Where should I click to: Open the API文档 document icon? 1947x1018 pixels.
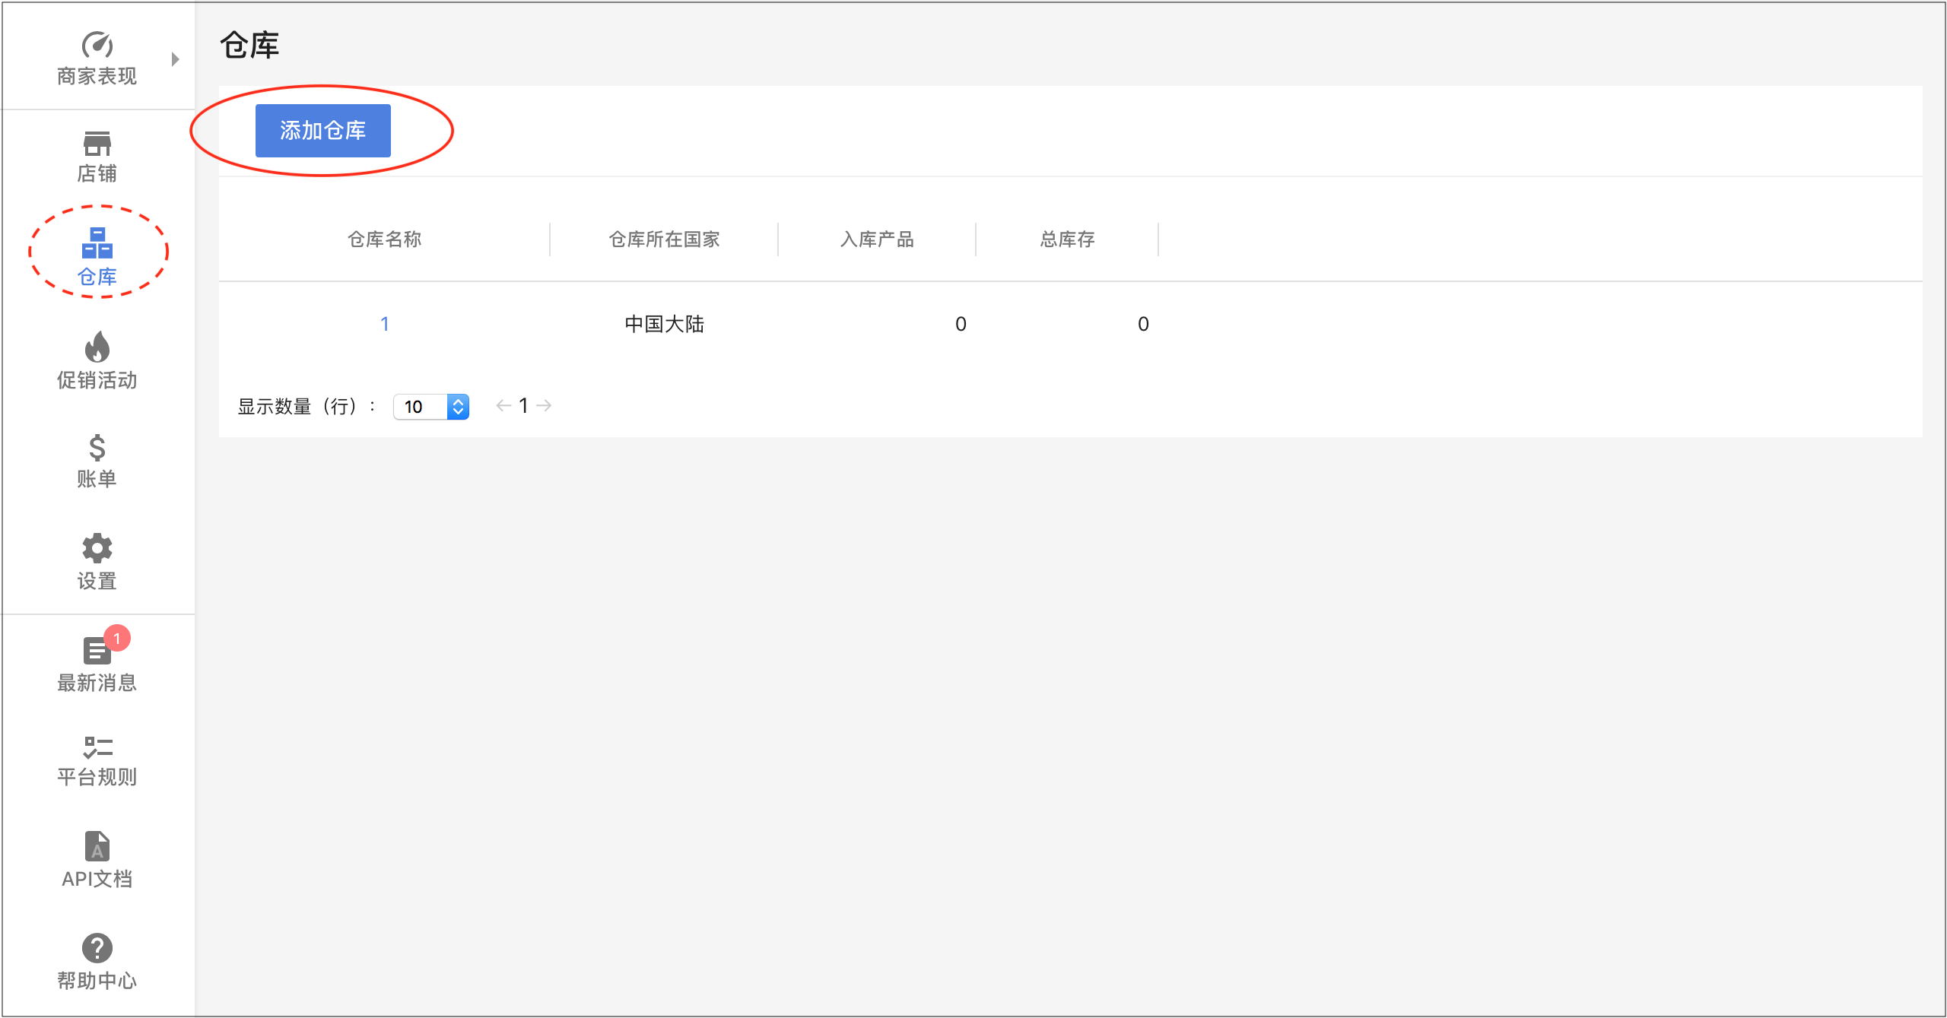pos(97,845)
